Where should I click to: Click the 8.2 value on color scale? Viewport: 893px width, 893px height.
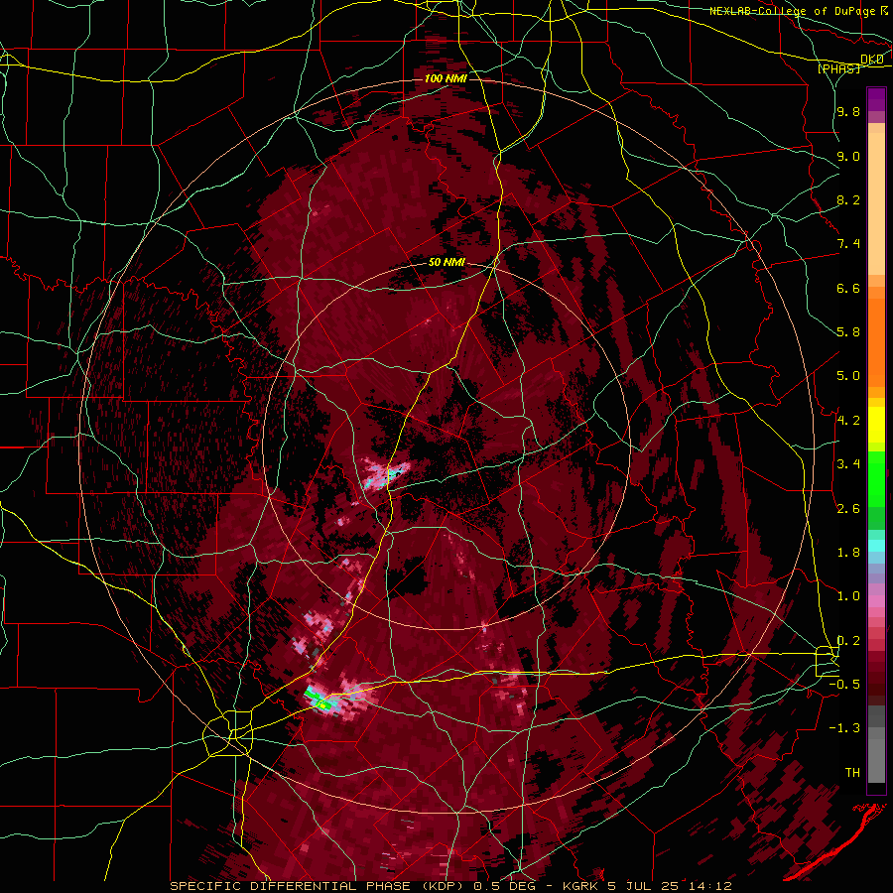point(848,199)
